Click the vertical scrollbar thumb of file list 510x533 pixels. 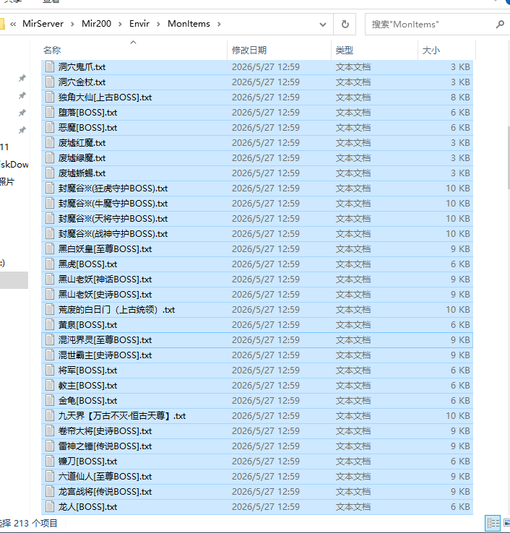point(509,157)
